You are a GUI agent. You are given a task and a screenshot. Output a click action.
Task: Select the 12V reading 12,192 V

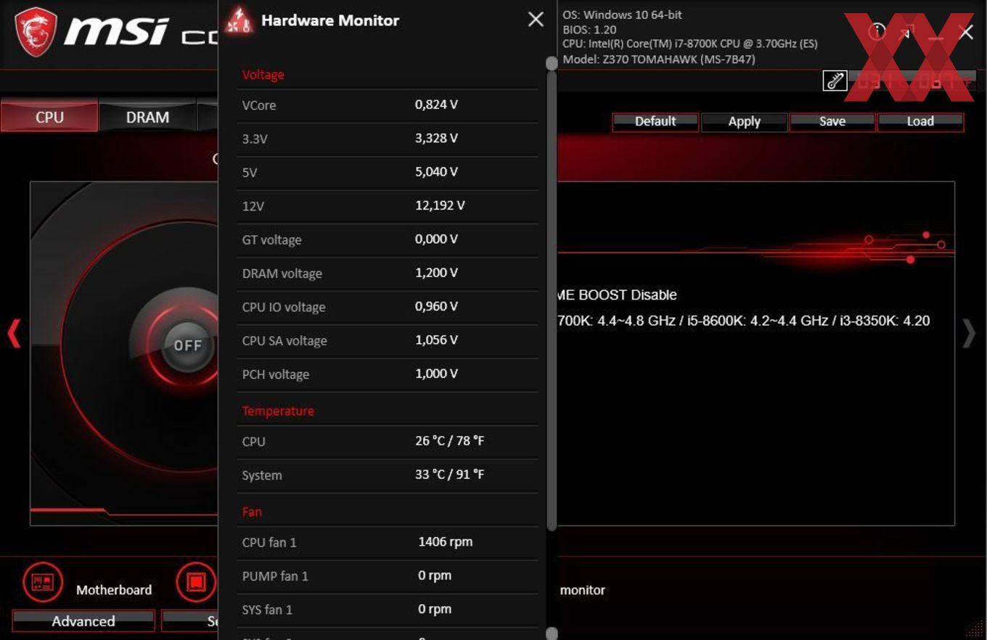[x=440, y=205]
